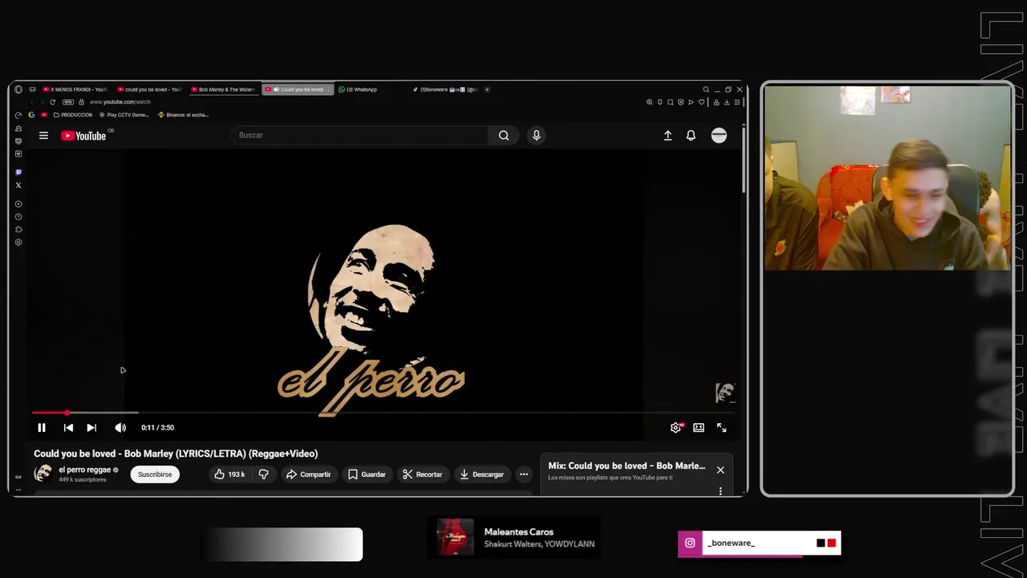The height and width of the screenshot is (578, 1027).
Task: Click the ad blocker shield icon
Action: click(680, 102)
